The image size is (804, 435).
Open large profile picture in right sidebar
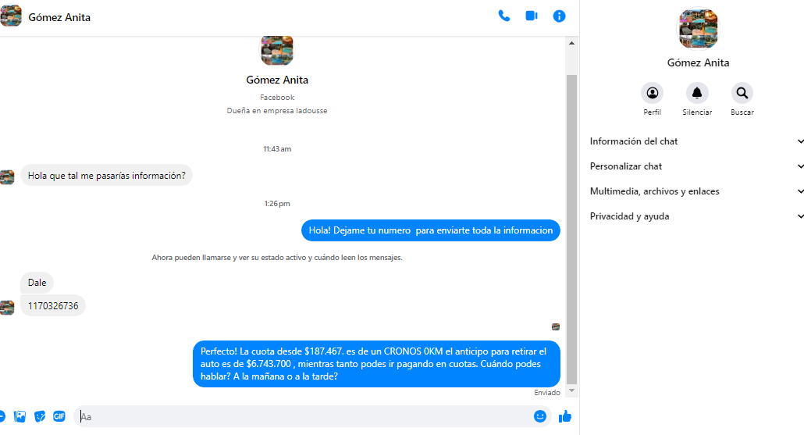(698, 29)
